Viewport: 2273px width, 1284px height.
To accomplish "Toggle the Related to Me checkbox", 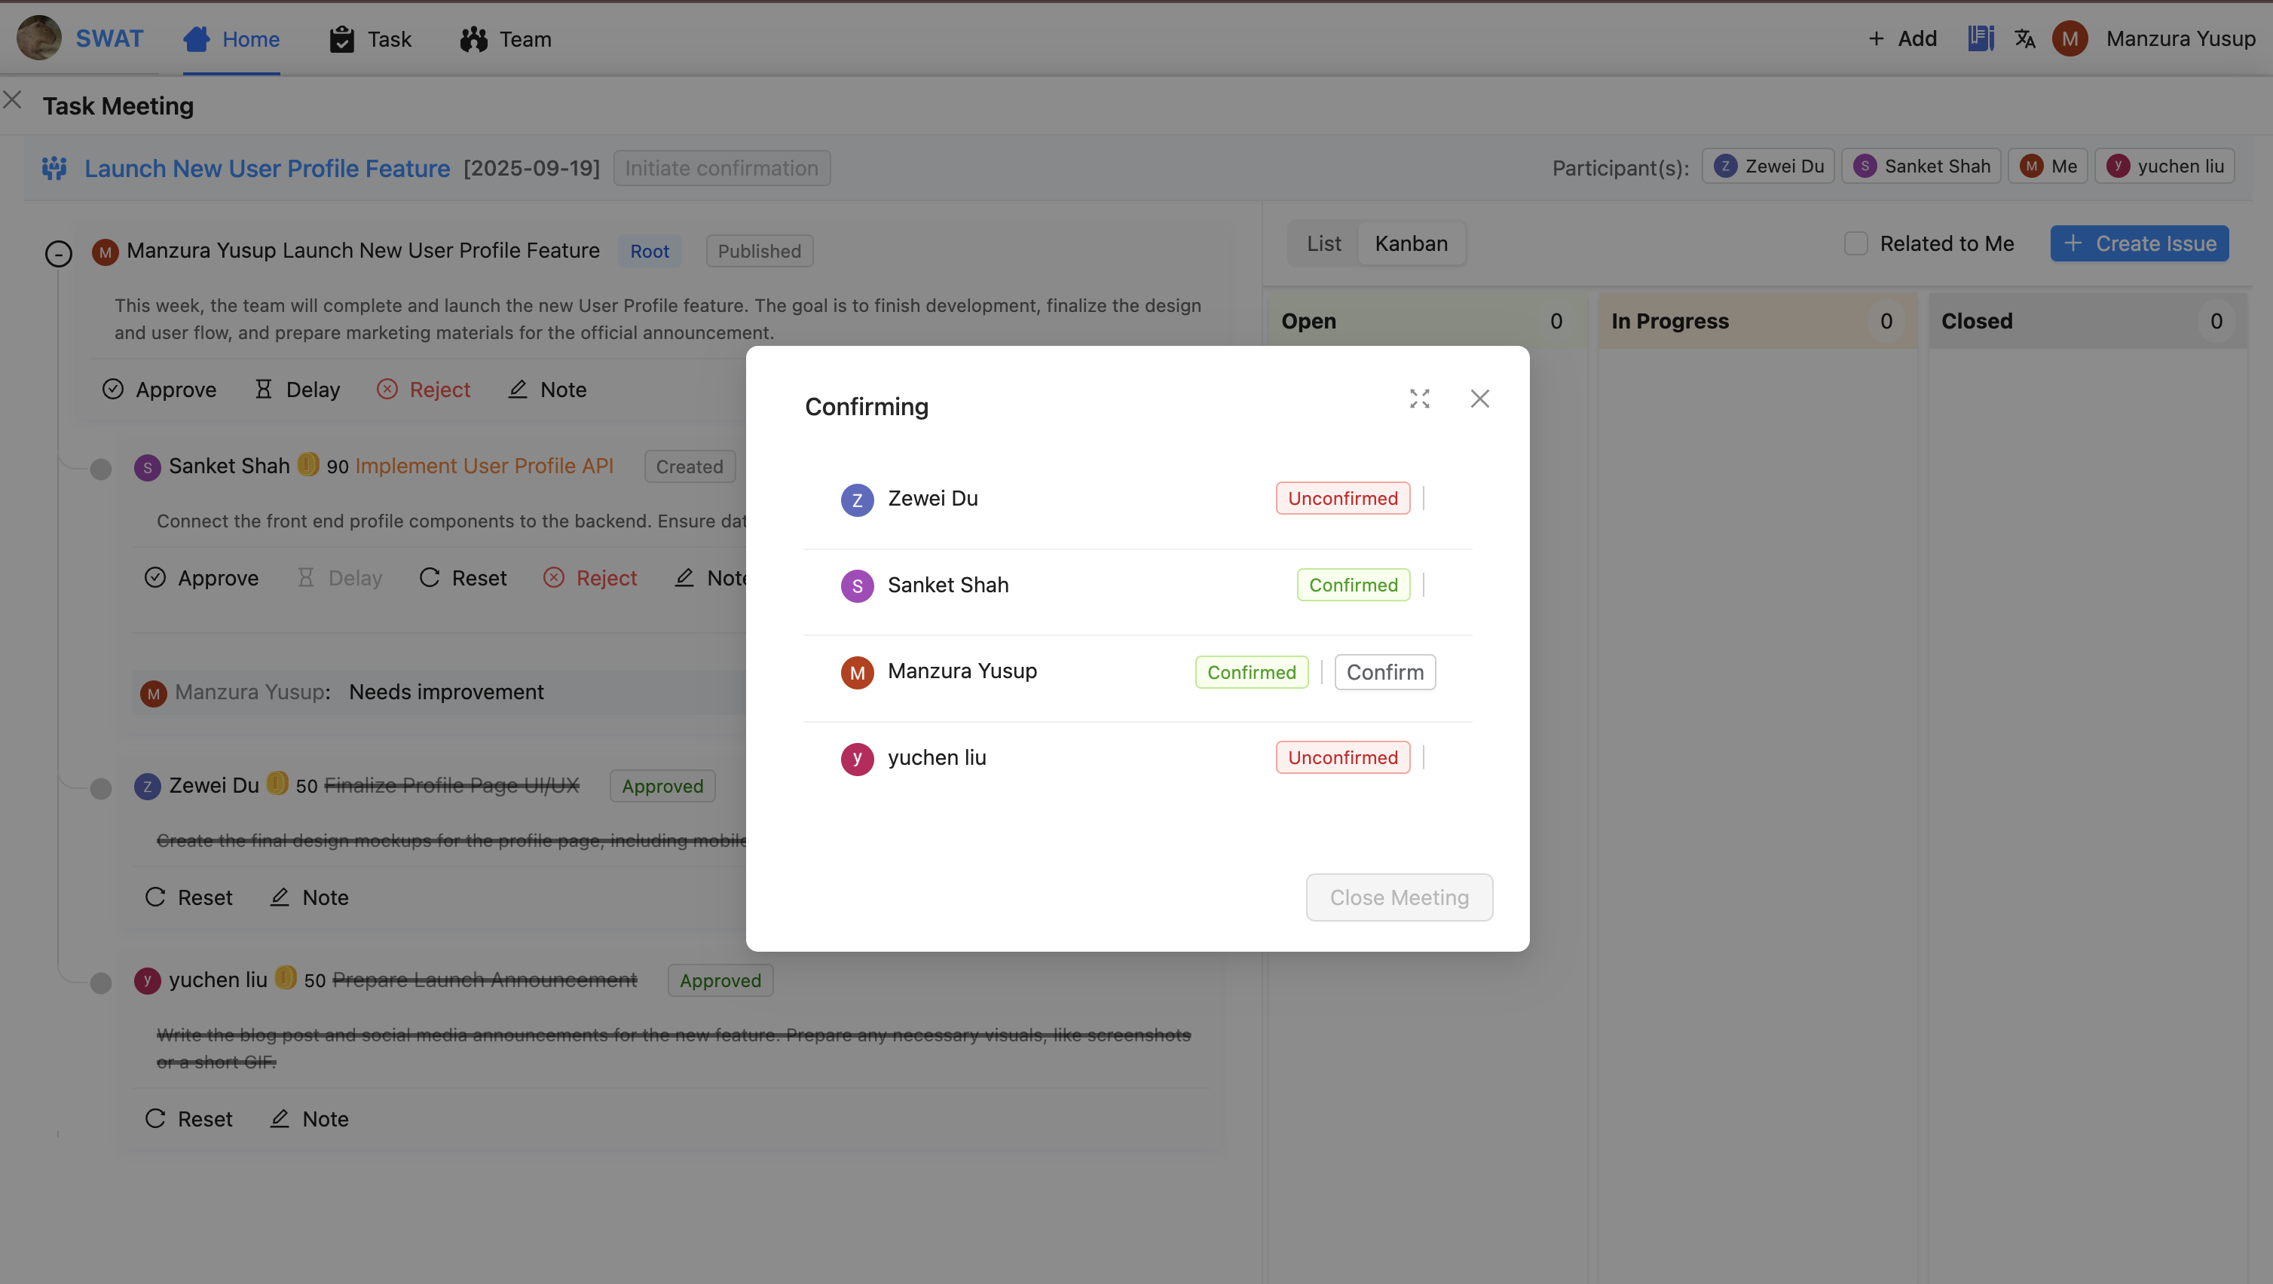I will click(1855, 243).
